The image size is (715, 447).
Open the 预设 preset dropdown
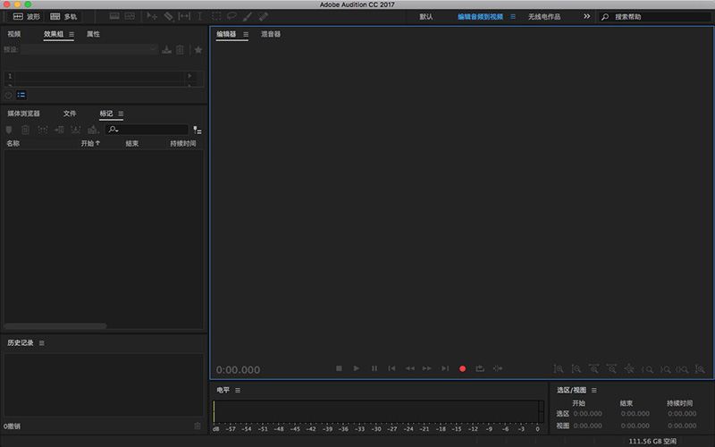pos(89,50)
